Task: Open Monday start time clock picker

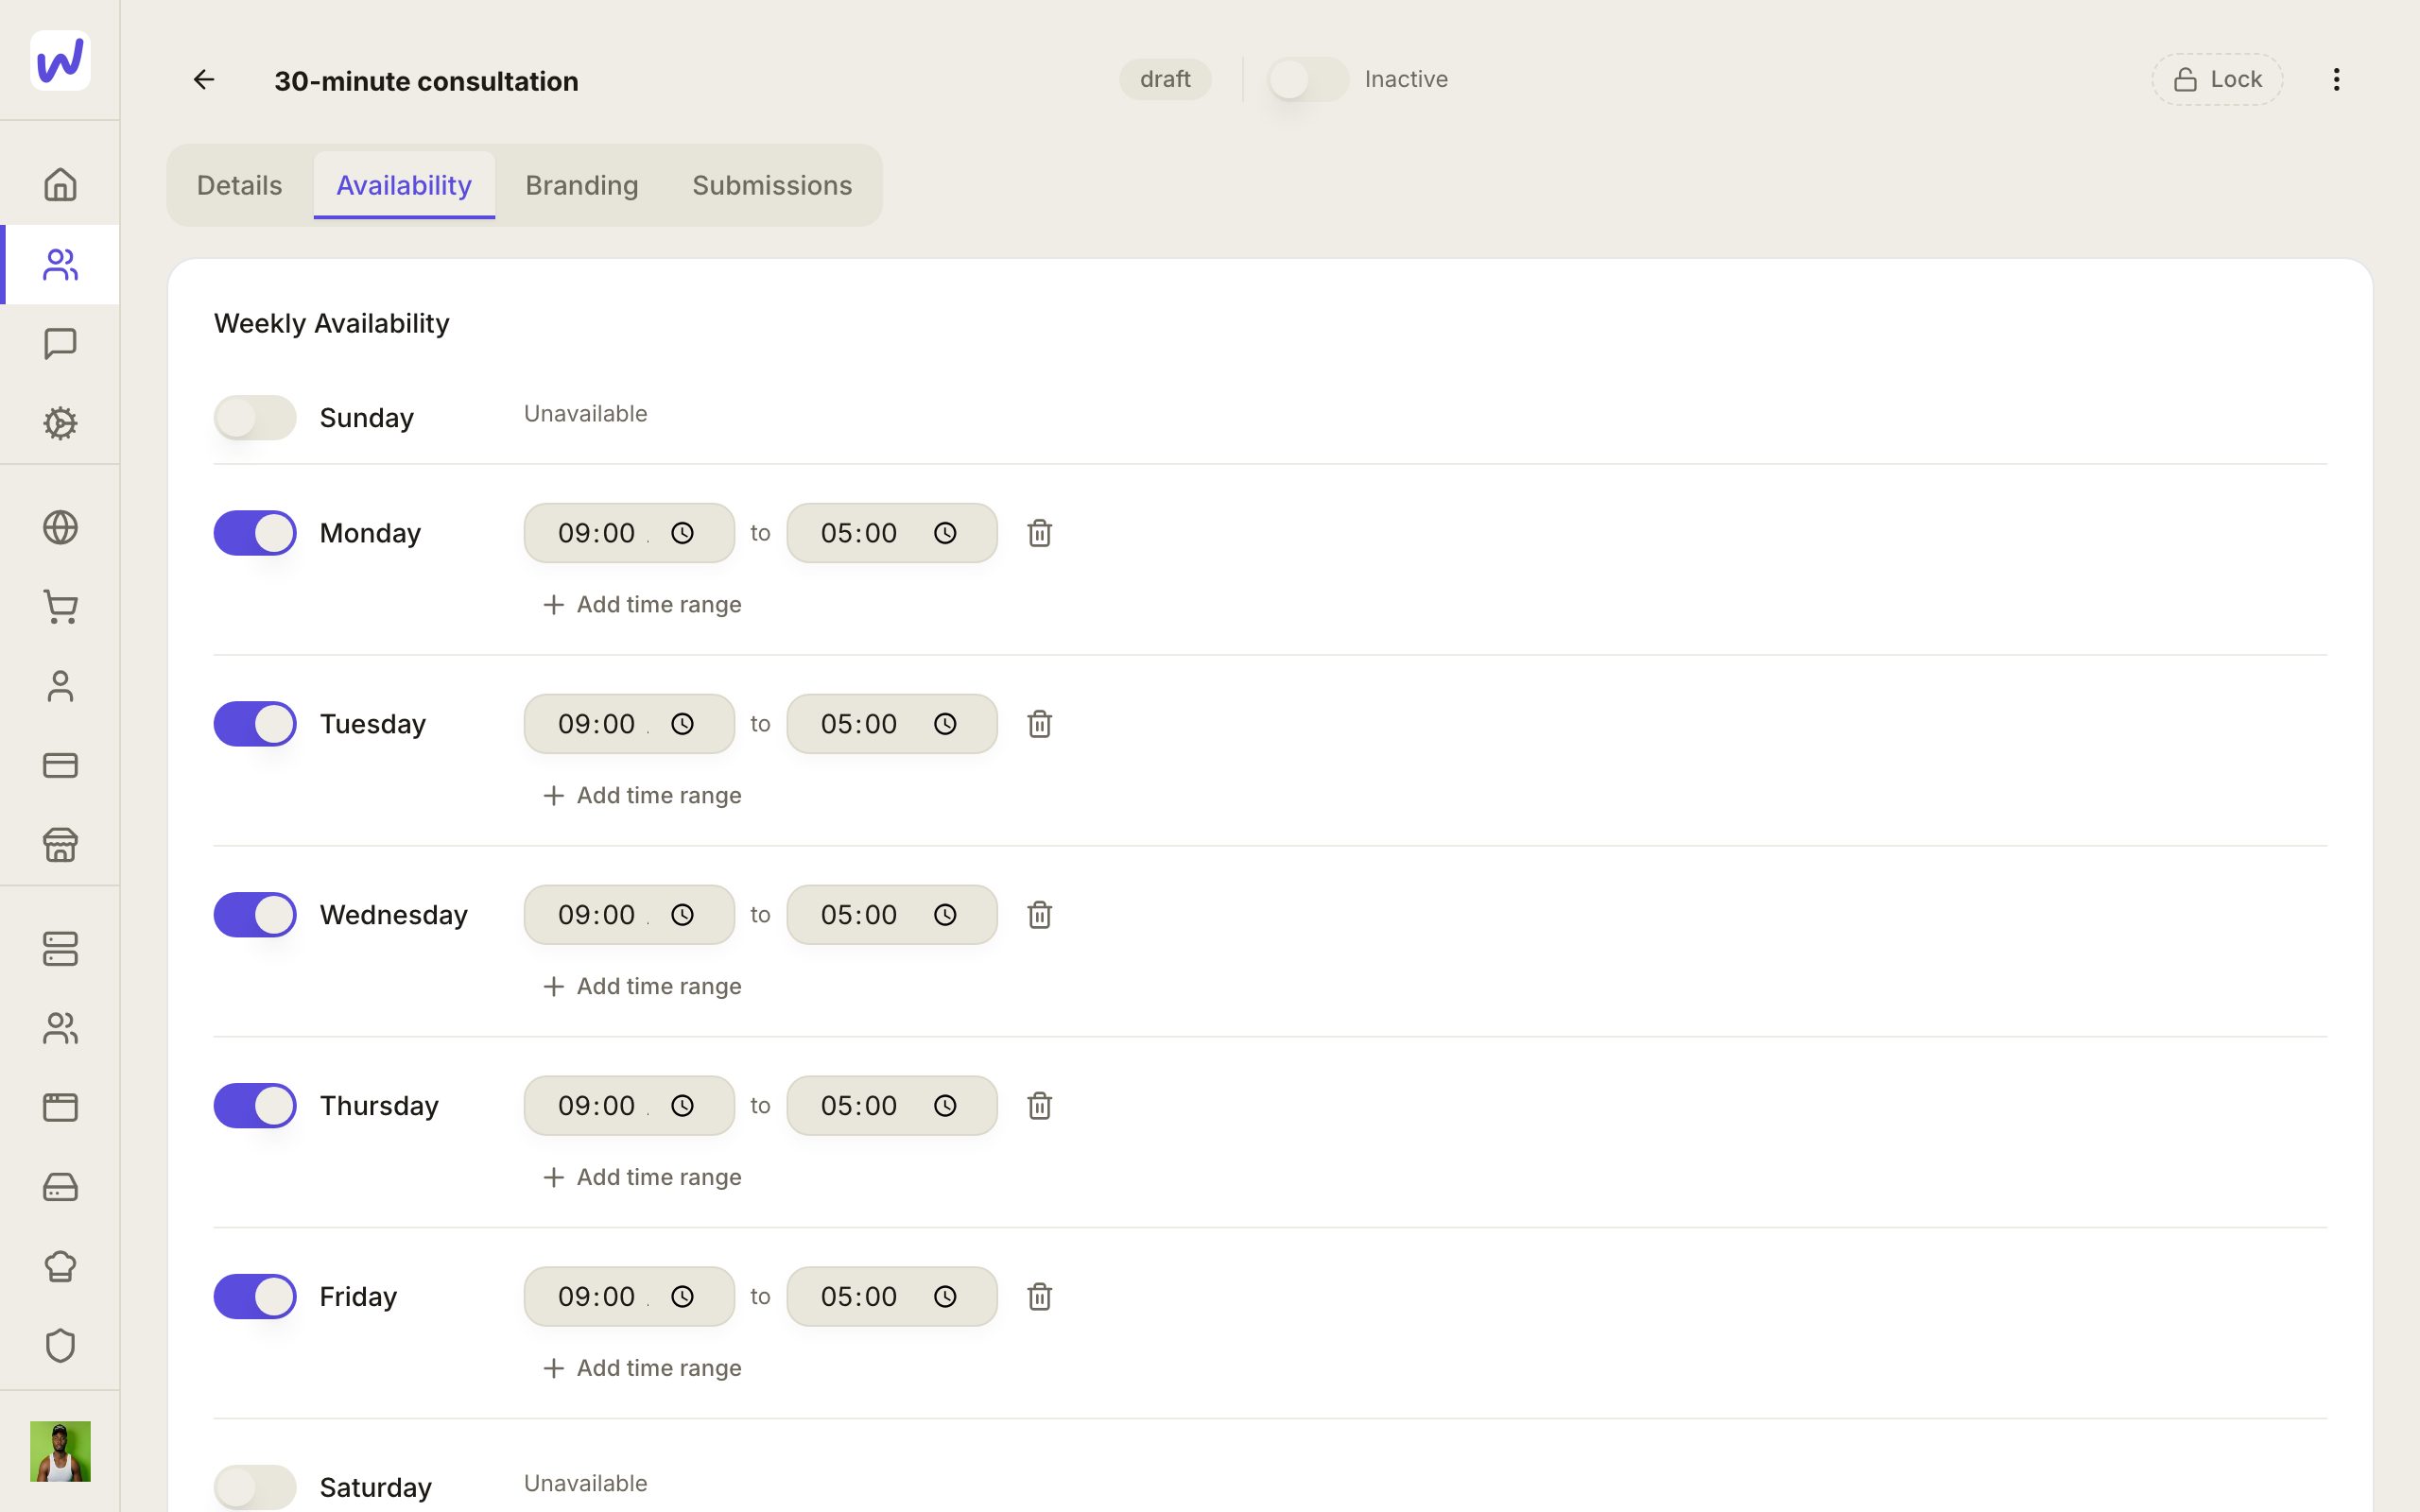Action: click(x=682, y=533)
